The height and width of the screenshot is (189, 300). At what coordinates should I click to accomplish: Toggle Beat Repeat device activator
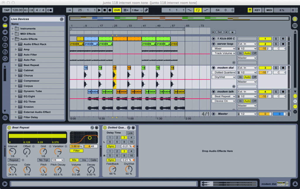click(x=9, y=128)
